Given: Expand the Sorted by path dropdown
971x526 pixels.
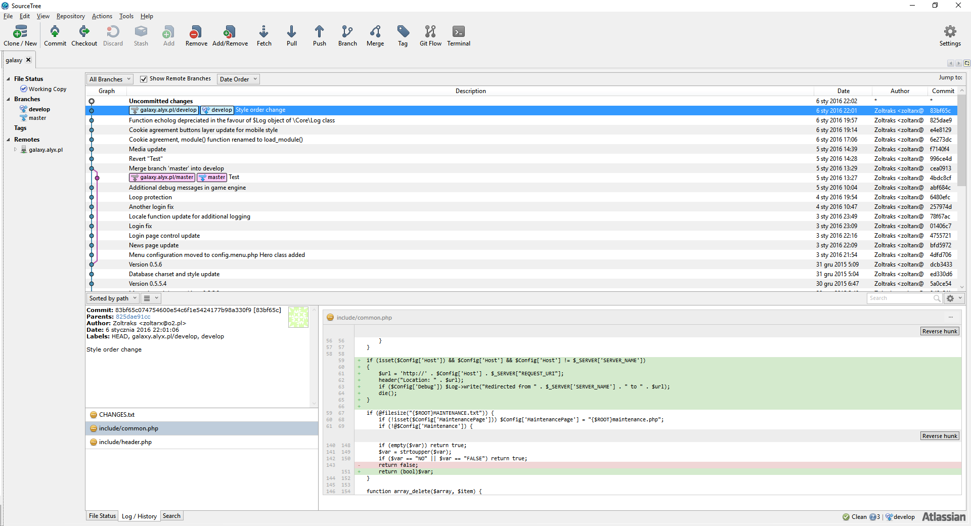Looking at the screenshot, I should click(x=112, y=298).
